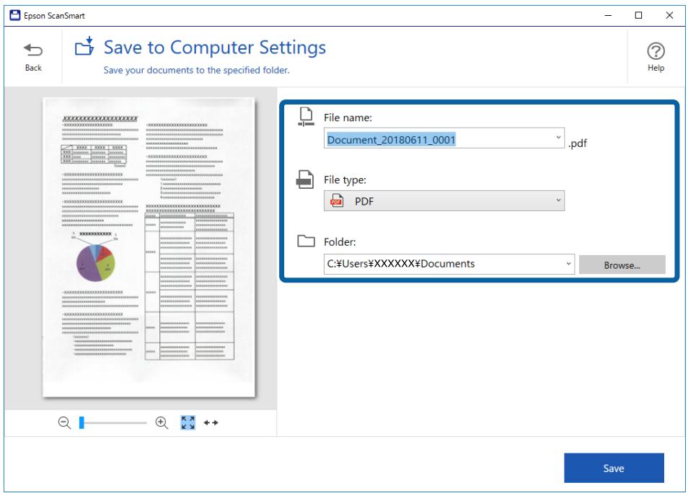This screenshot has width=688, height=493.
Task: Click the zoom slider handle
Action: pos(81,423)
